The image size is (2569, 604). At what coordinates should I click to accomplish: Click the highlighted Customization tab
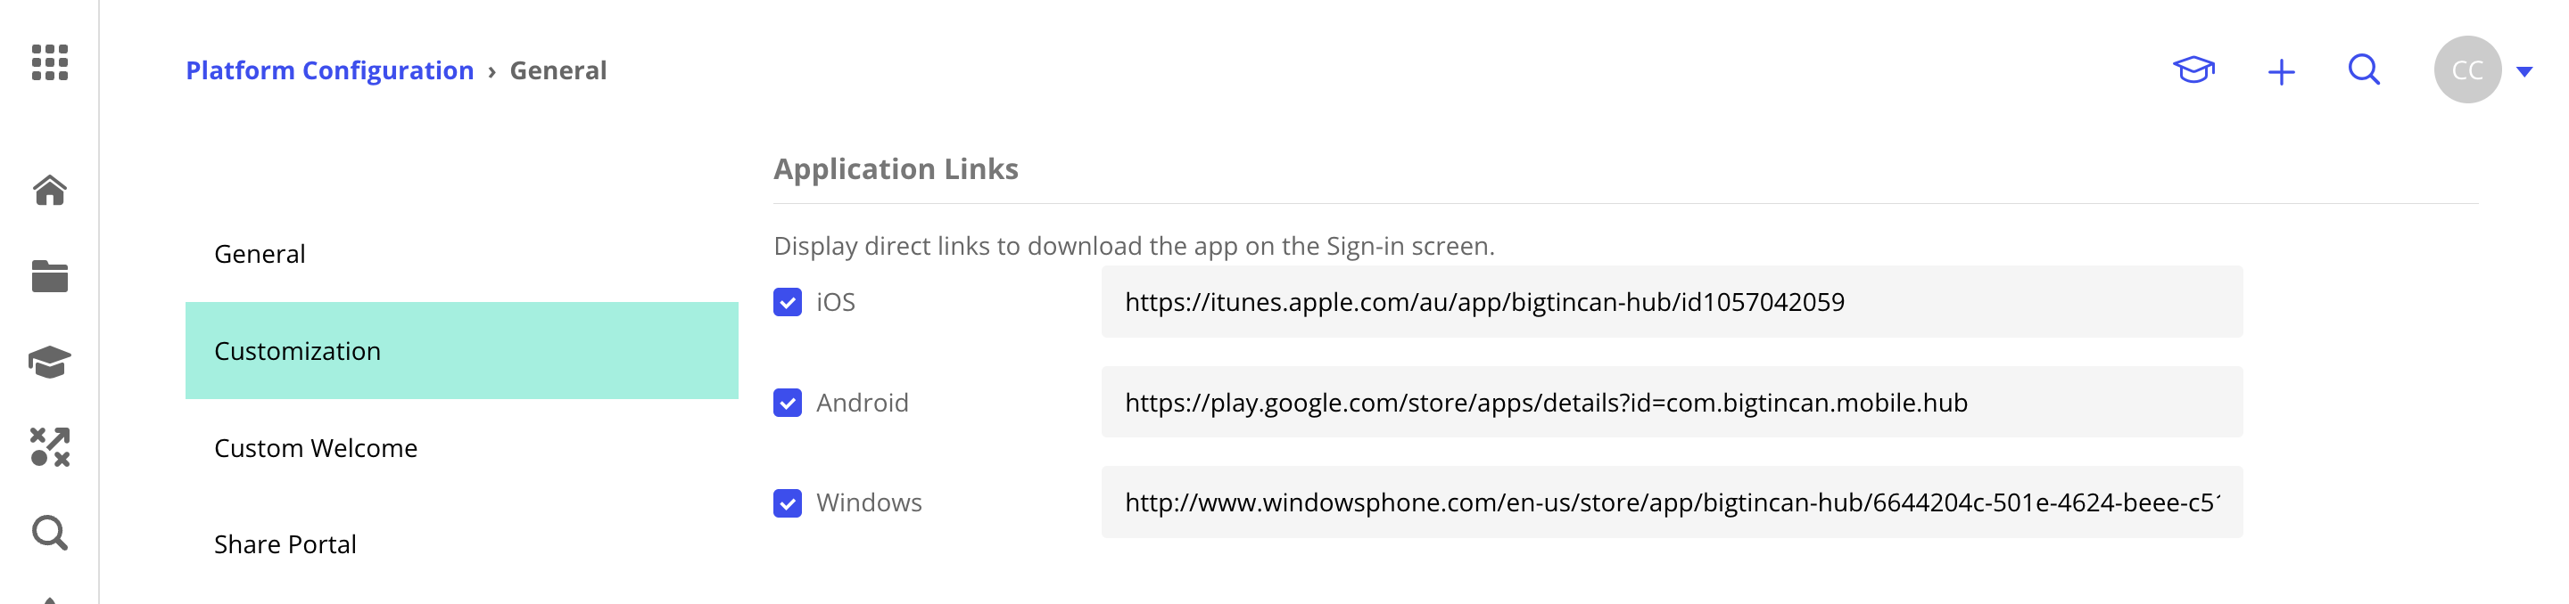(x=296, y=351)
